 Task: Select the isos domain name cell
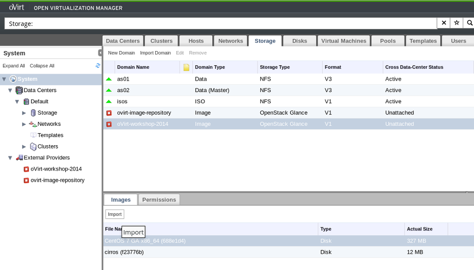click(122, 102)
